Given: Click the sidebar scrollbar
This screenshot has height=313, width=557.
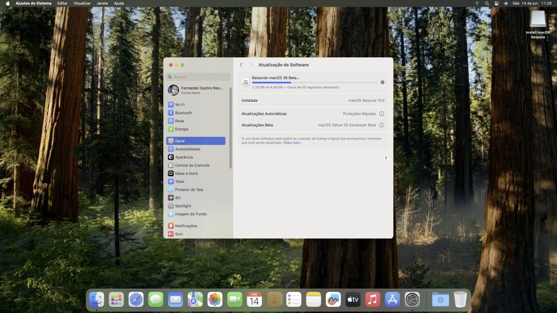Looking at the screenshot, I should point(231,128).
